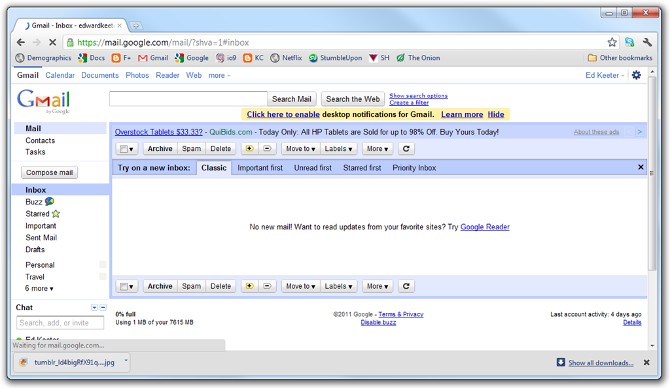This screenshot has width=670, height=388.
Task: Click the bottom toolbar minus importance icon
Action: (x=267, y=286)
